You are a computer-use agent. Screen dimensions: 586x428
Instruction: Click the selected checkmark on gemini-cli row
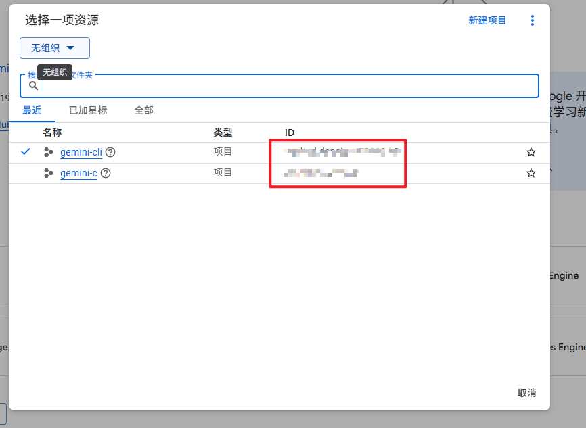click(26, 152)
